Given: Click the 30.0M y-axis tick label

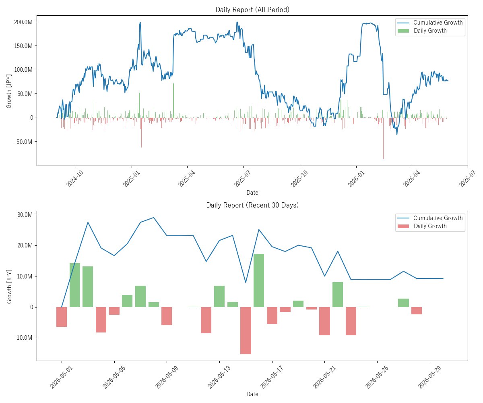Looking at the screenshot, I should point(26,215).
